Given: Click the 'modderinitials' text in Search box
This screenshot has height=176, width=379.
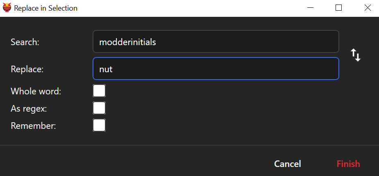Looking at the screenshot, I should (128, 42).
